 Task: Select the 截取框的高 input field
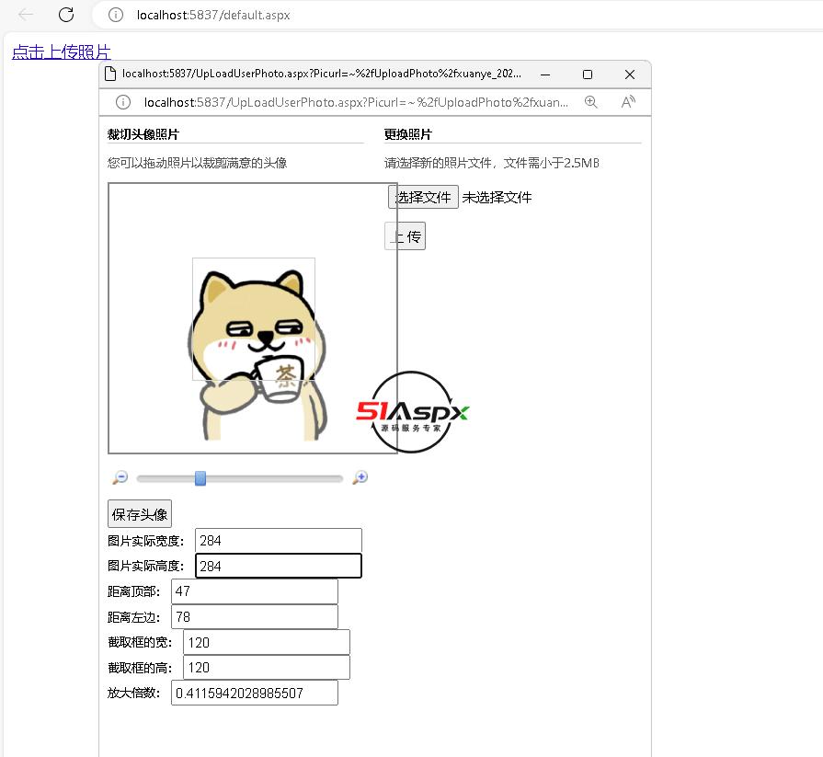(267, 668)
